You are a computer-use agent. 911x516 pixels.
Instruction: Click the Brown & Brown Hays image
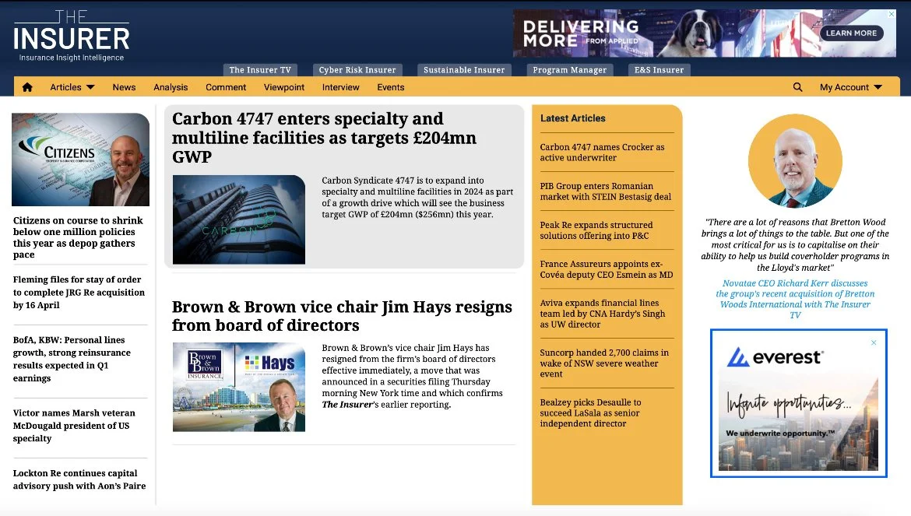coord(239,387)
